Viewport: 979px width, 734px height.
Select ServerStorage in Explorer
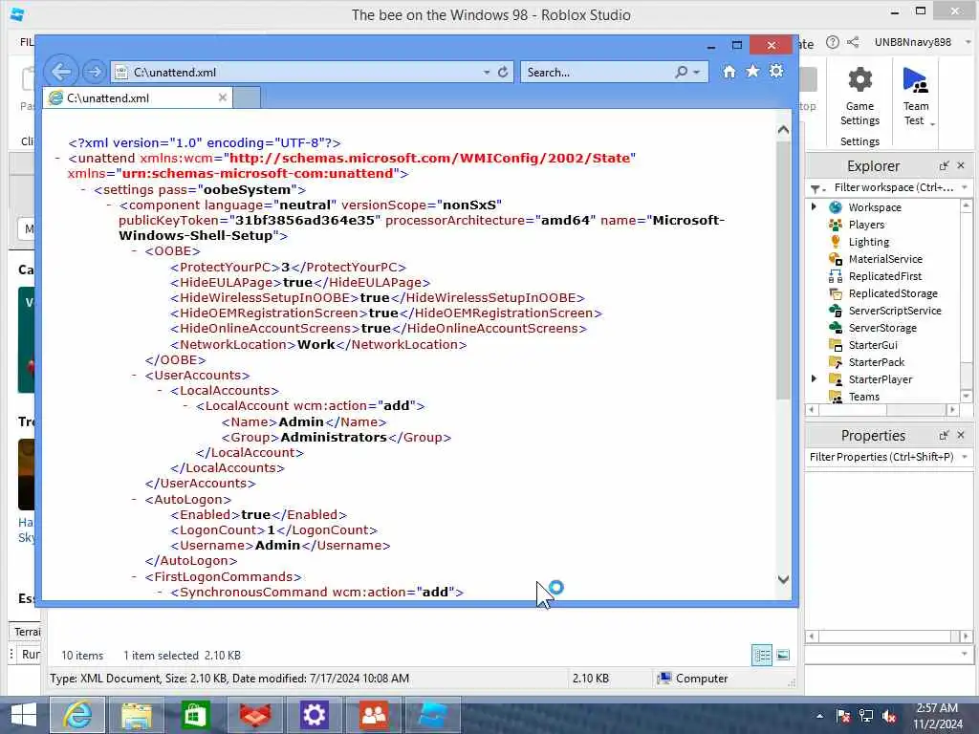tap(882, 328)
